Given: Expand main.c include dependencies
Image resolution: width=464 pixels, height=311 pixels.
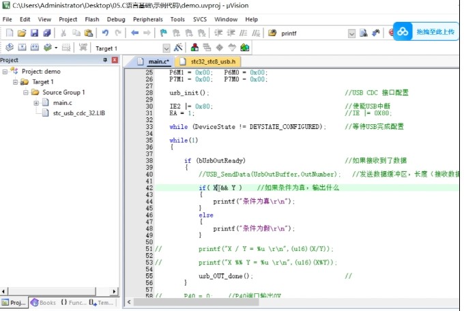Looking at the screenshot, I should [x=36, y=103].
